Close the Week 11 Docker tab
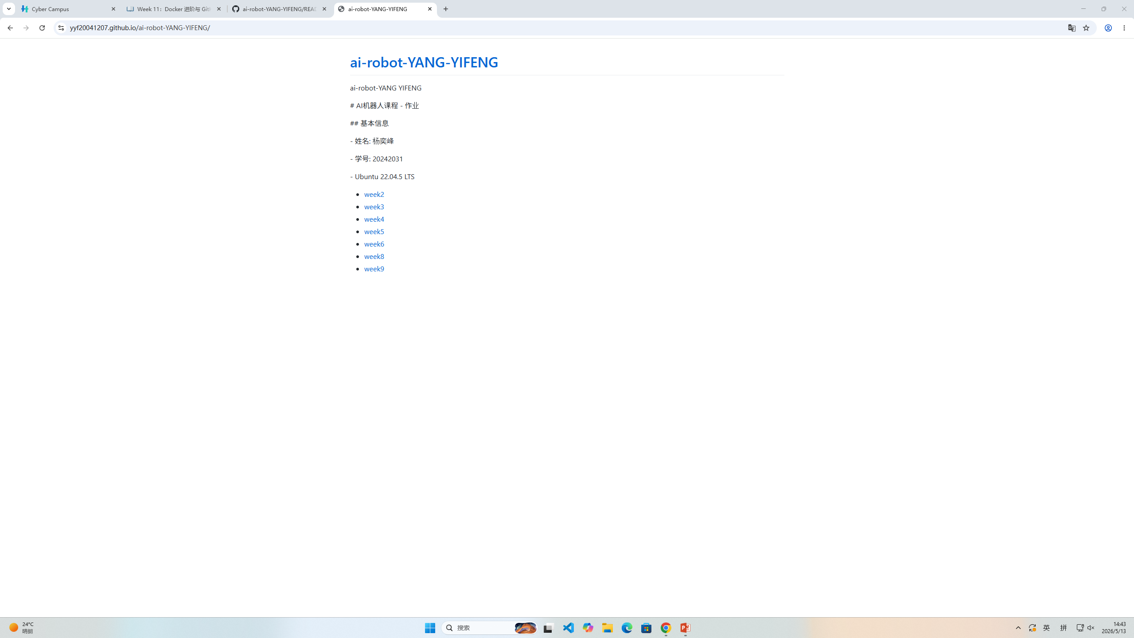1134x638 pixels. [218, 9]
